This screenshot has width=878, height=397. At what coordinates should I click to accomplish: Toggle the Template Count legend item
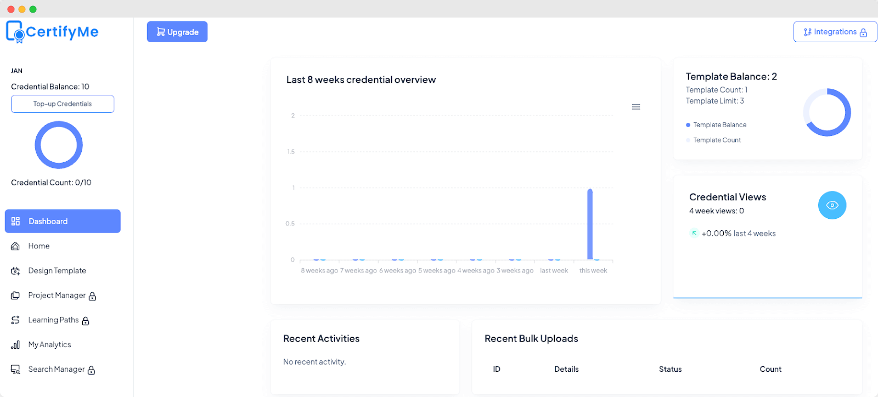[713, 140]
